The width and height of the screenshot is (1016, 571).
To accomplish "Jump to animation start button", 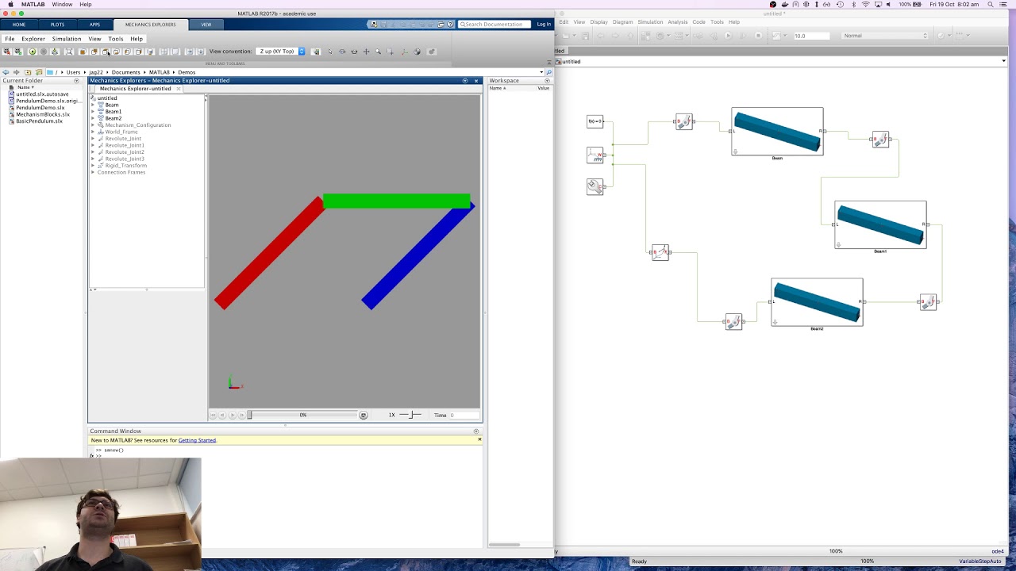I will [213, 415].
